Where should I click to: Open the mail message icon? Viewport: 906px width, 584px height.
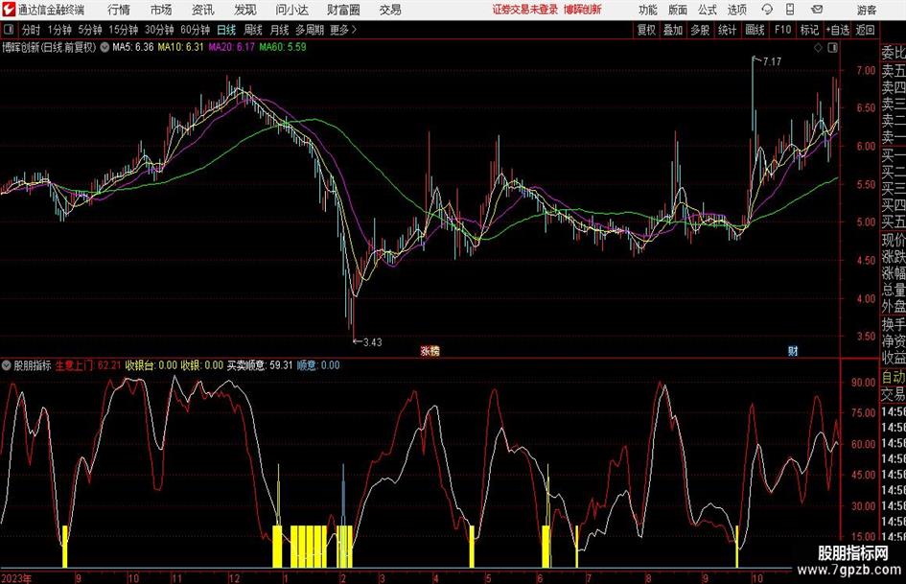(x=817, y=10)
